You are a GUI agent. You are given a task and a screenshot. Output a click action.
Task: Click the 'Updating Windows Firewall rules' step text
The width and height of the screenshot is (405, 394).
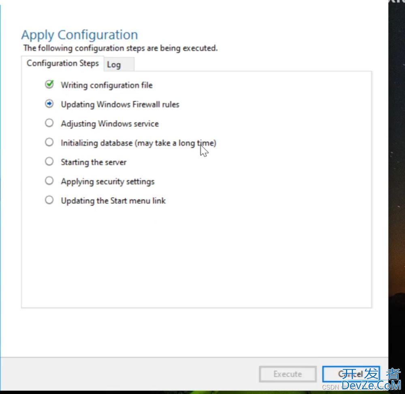coord(120,104)
